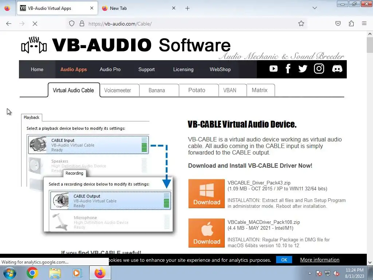Accept cookies with the OK button
The height and width of the screenshot is (280, 373).
tap(284, 260)
